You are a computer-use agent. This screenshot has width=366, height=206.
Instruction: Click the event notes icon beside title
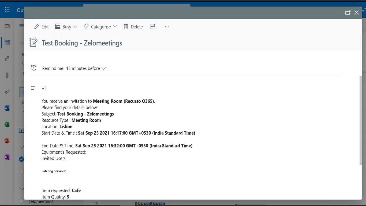tap(33, 42)
